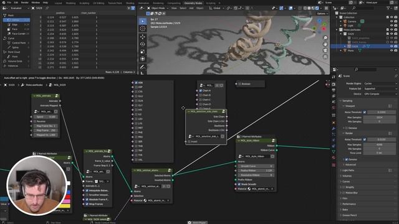Viewport: 399px width, 224px height.
Task: Expand the Performance panel
Action: [x=349, y=204]
